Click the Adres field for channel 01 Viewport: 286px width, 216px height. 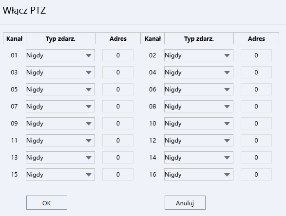(x=118, y=55)
